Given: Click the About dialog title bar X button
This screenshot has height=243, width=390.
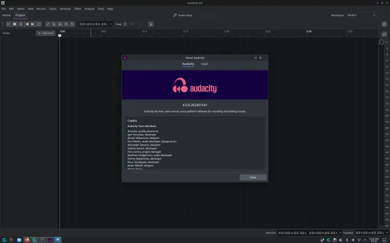Looking at the screenshot, I should pyautogui.click(x=260, y=57).
